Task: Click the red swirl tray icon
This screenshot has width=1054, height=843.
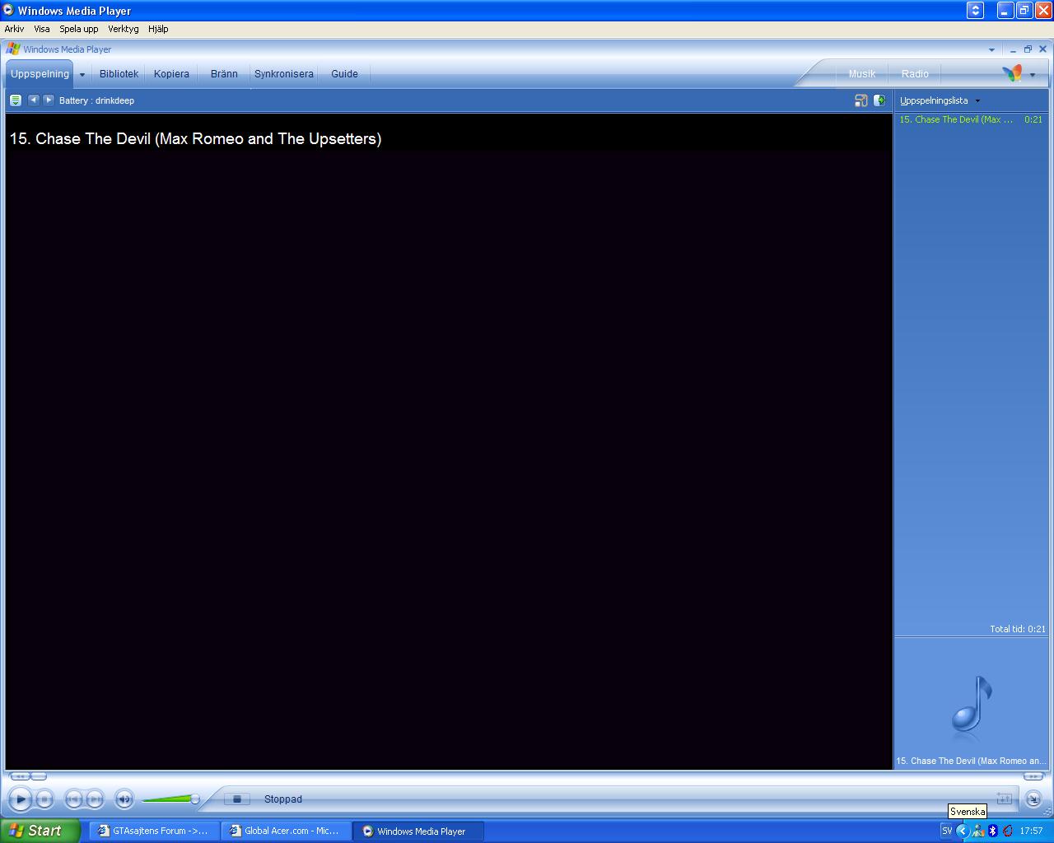Action: tap(1007, 831)
